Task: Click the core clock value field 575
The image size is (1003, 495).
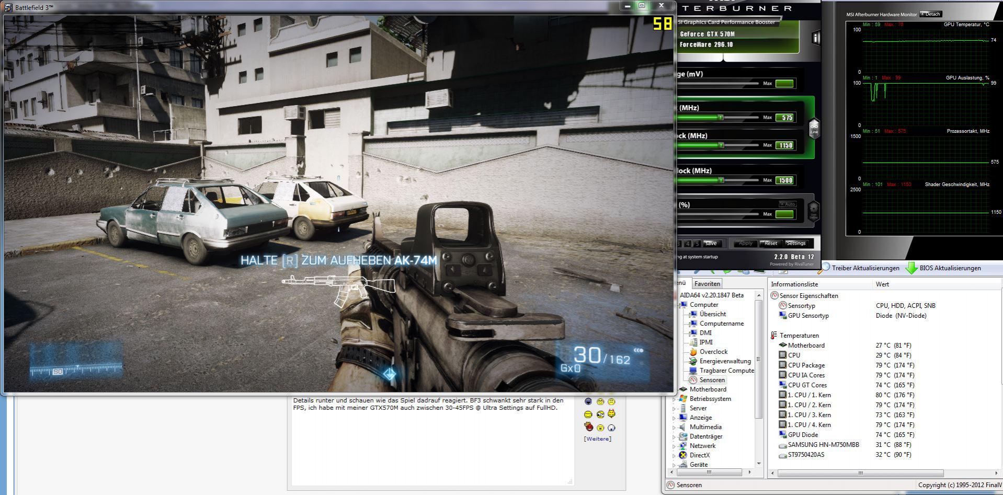Action: pyautogui.click(x=785, y=118)
